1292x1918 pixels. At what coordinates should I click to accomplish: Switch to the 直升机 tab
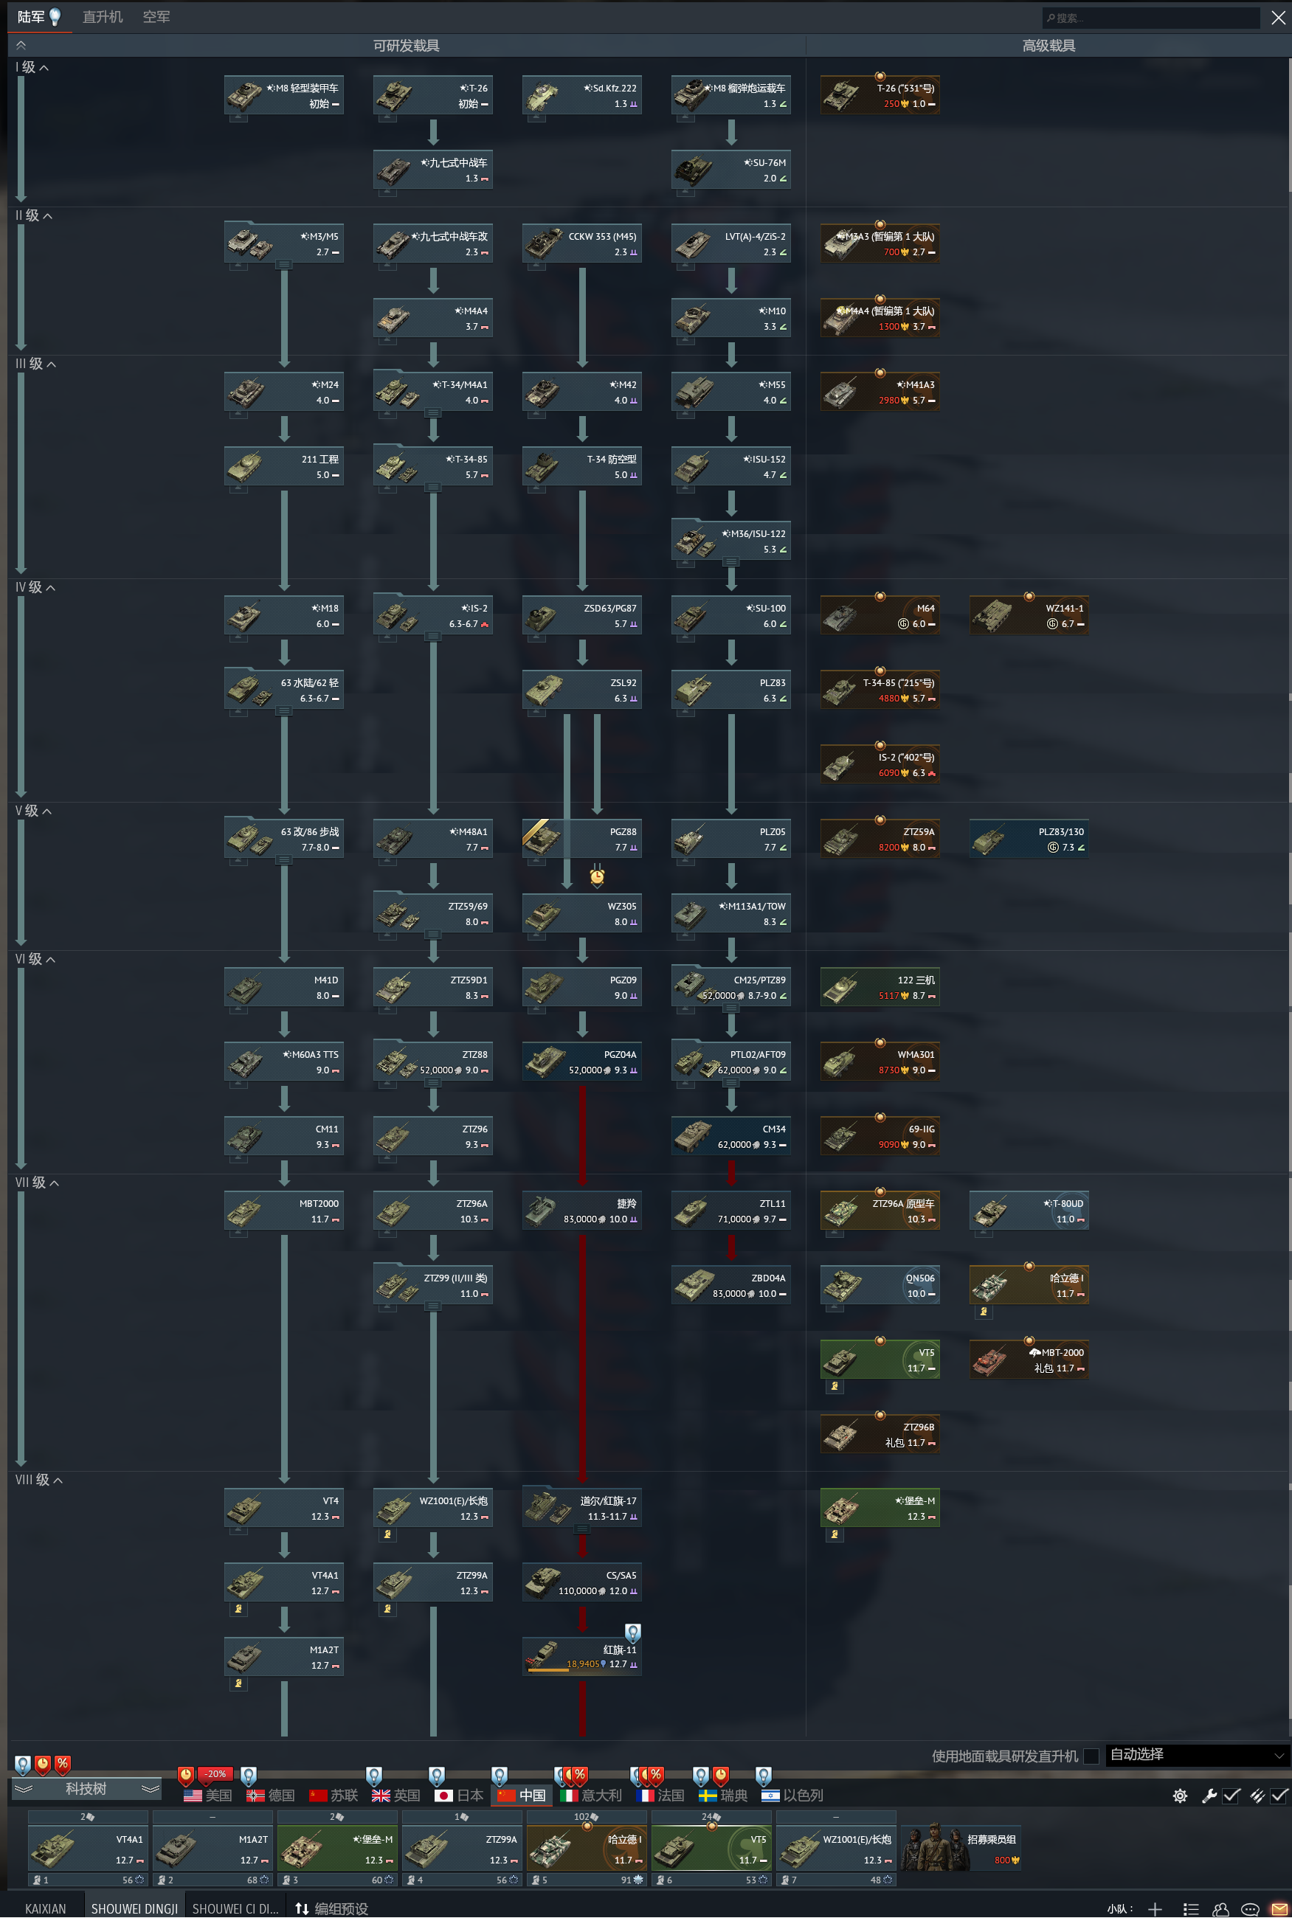(x=102, y=16)
